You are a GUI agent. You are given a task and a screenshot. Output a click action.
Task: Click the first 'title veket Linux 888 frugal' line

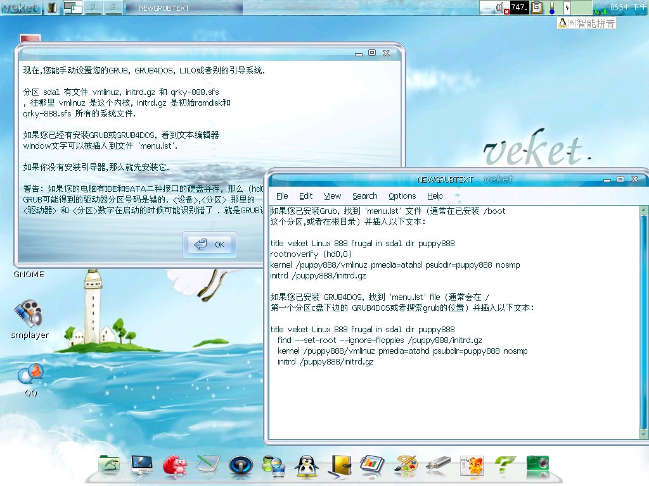point(362,244)
